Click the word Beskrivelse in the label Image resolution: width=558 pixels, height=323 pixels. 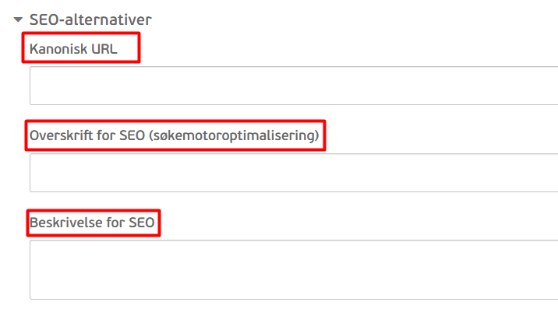coord(65,223)
